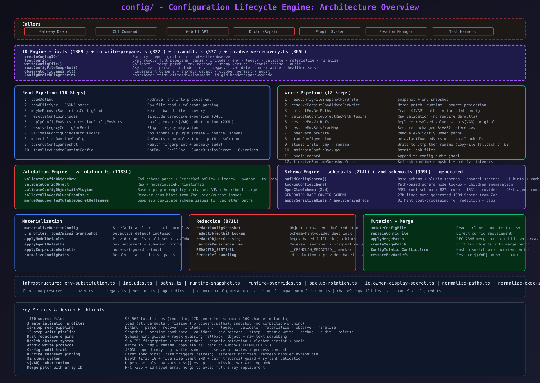This screenshot has height=383, width=540.
Task: Click resolvePersistCandidateForWrite step
Action: (x=322, y=105)
